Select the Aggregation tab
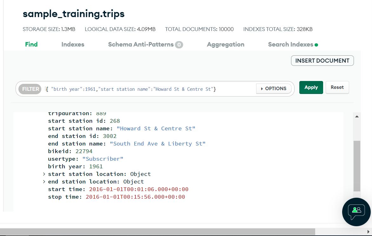 pos(225,44)
